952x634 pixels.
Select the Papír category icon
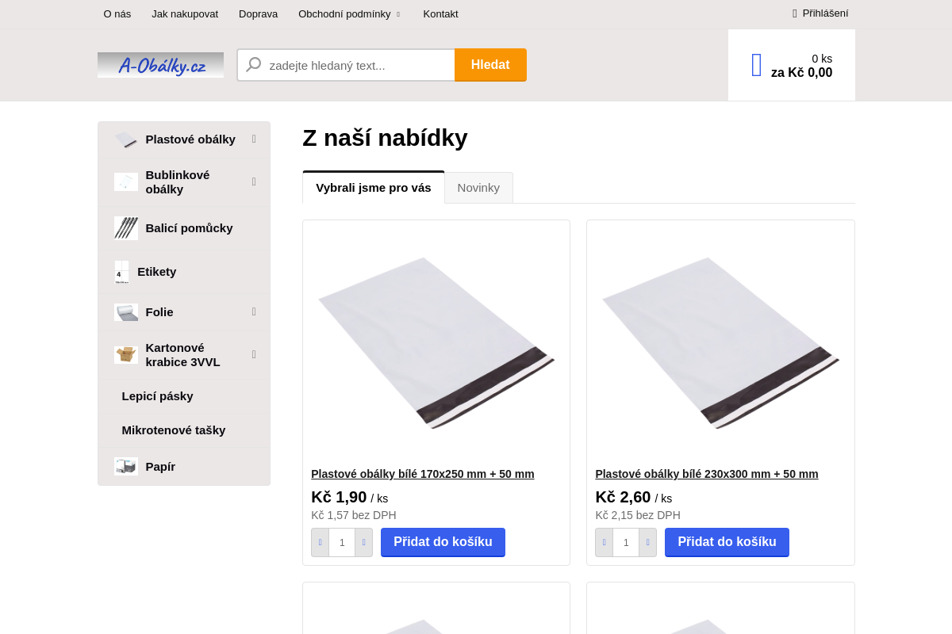tap(125, 466)
